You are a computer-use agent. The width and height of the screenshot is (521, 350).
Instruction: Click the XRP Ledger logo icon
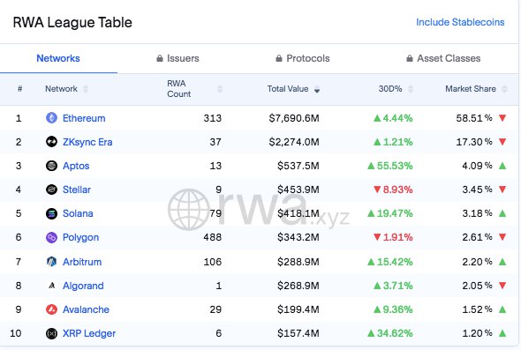[51, 333]
